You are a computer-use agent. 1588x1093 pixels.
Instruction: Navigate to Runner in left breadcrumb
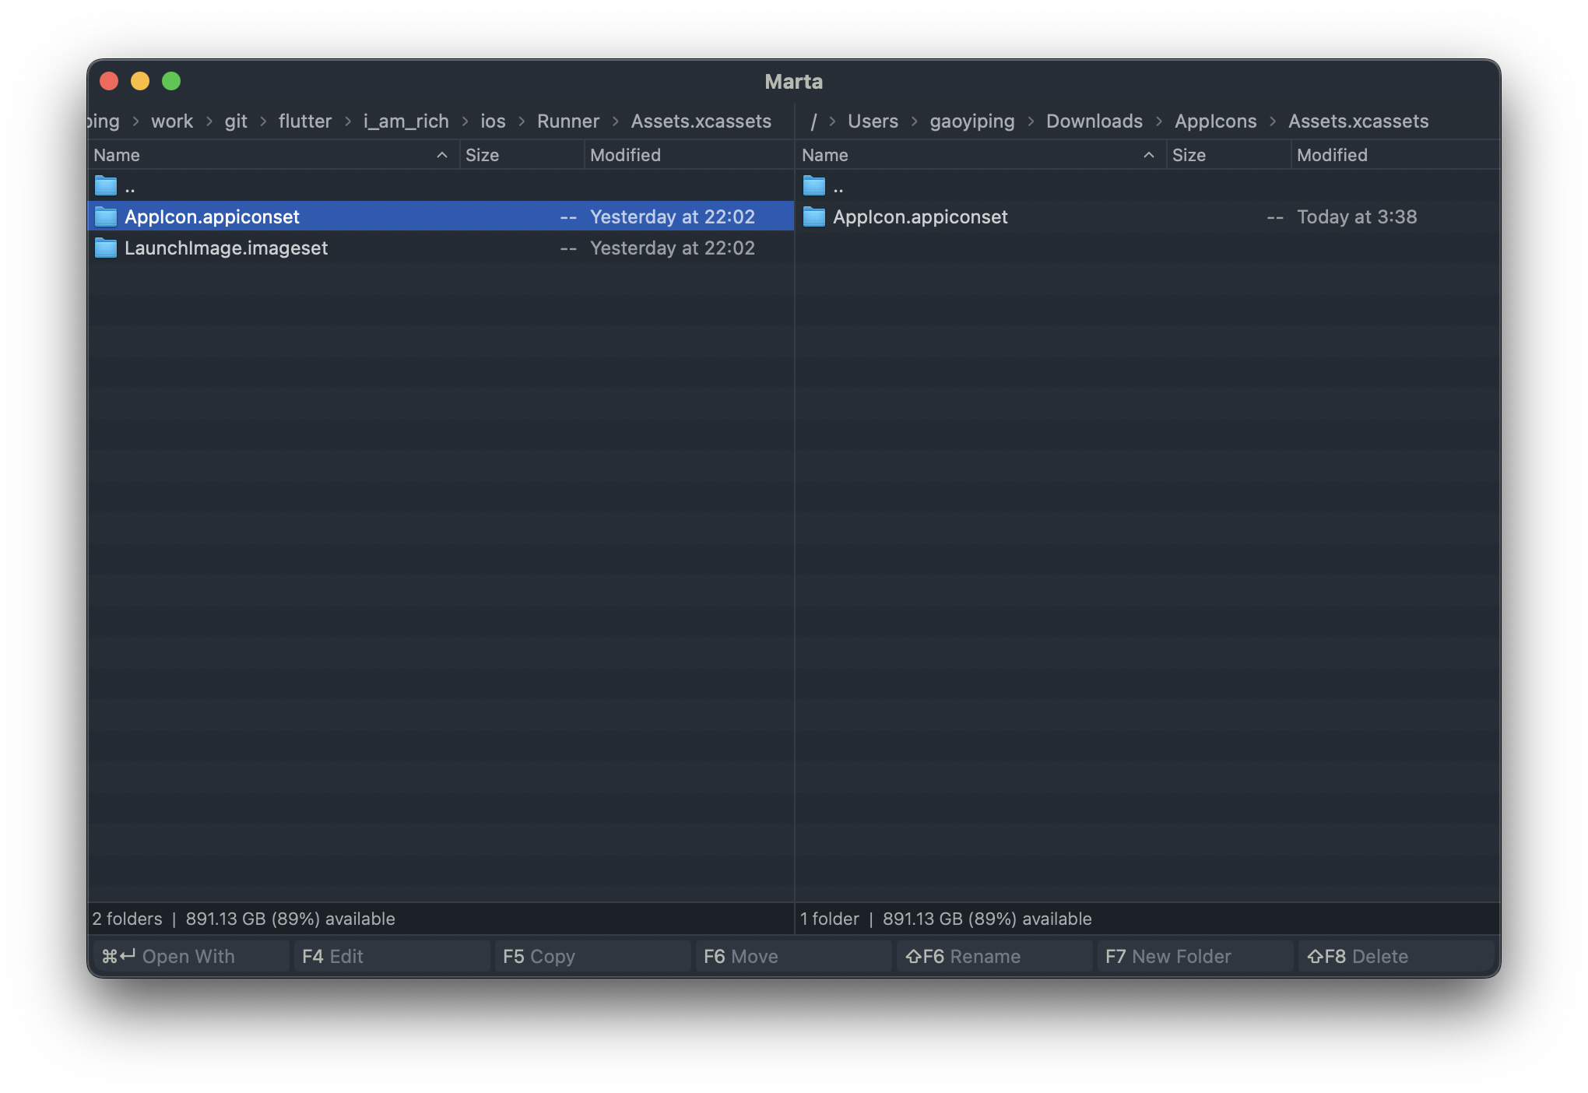[568, 121]
